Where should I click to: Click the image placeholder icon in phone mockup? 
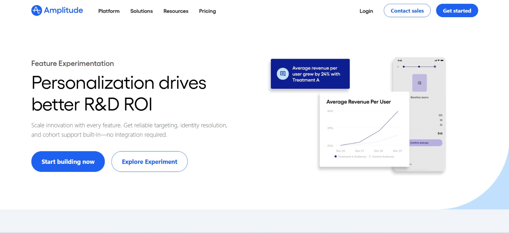[x=420, y=83]
